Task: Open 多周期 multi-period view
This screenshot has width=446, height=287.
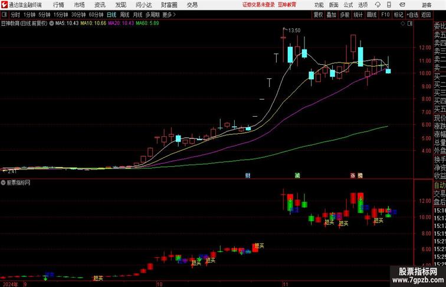Action: click(x=152, y=15)
